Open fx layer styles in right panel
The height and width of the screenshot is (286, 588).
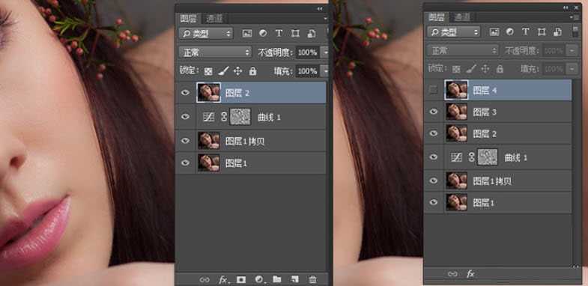pyautogui.click(x=470, y=274)
